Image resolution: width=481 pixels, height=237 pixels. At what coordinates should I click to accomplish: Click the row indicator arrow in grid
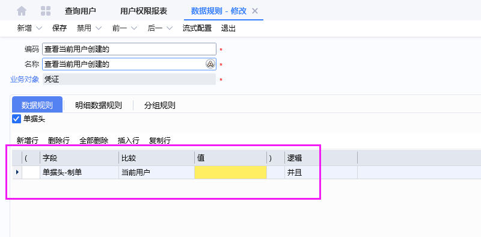(17, 172)
